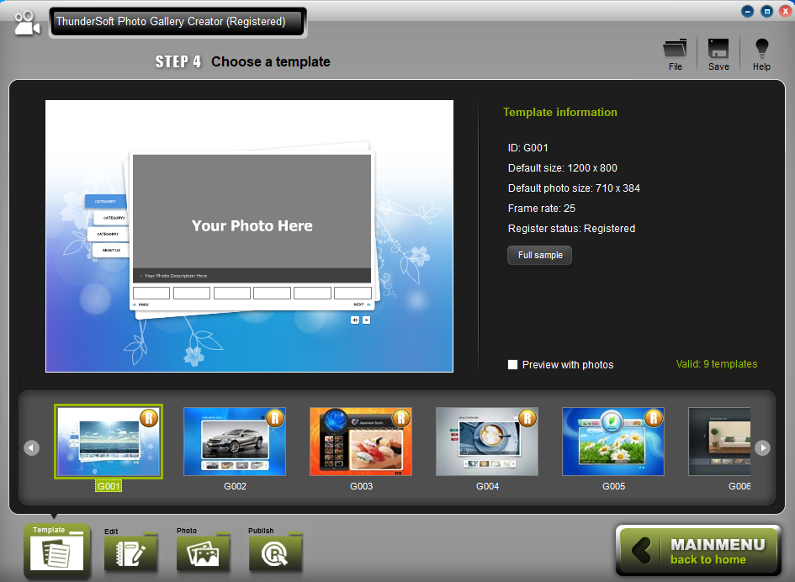This screenshot has height=582, width=795.
Task: Click the G004 label text
Action: click(x=487, y=486)
